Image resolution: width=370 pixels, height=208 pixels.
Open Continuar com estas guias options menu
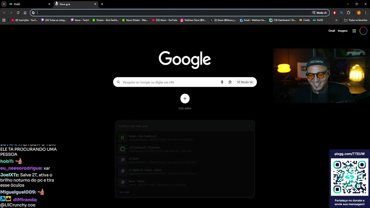(x=249, y=126)
